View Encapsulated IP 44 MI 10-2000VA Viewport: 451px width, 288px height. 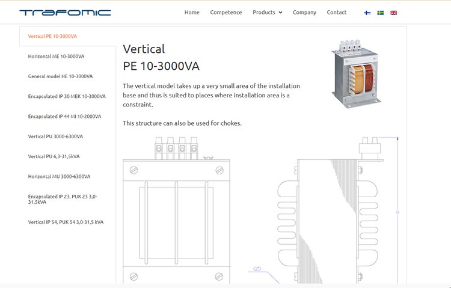[x=64, y=116]
